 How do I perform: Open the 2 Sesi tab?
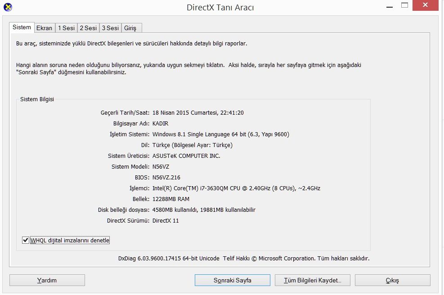(88, 28)
